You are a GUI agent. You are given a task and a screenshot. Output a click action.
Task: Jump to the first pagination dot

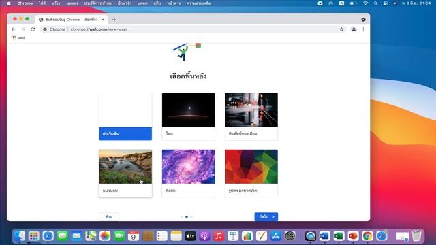click(182, 216)
